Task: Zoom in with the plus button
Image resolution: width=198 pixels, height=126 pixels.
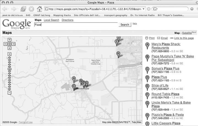Action: pyautogui.click(x=9, y=54)
